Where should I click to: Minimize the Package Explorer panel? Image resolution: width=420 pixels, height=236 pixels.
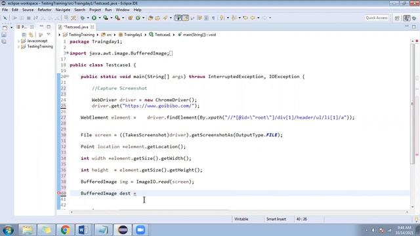tap(41, 26)
